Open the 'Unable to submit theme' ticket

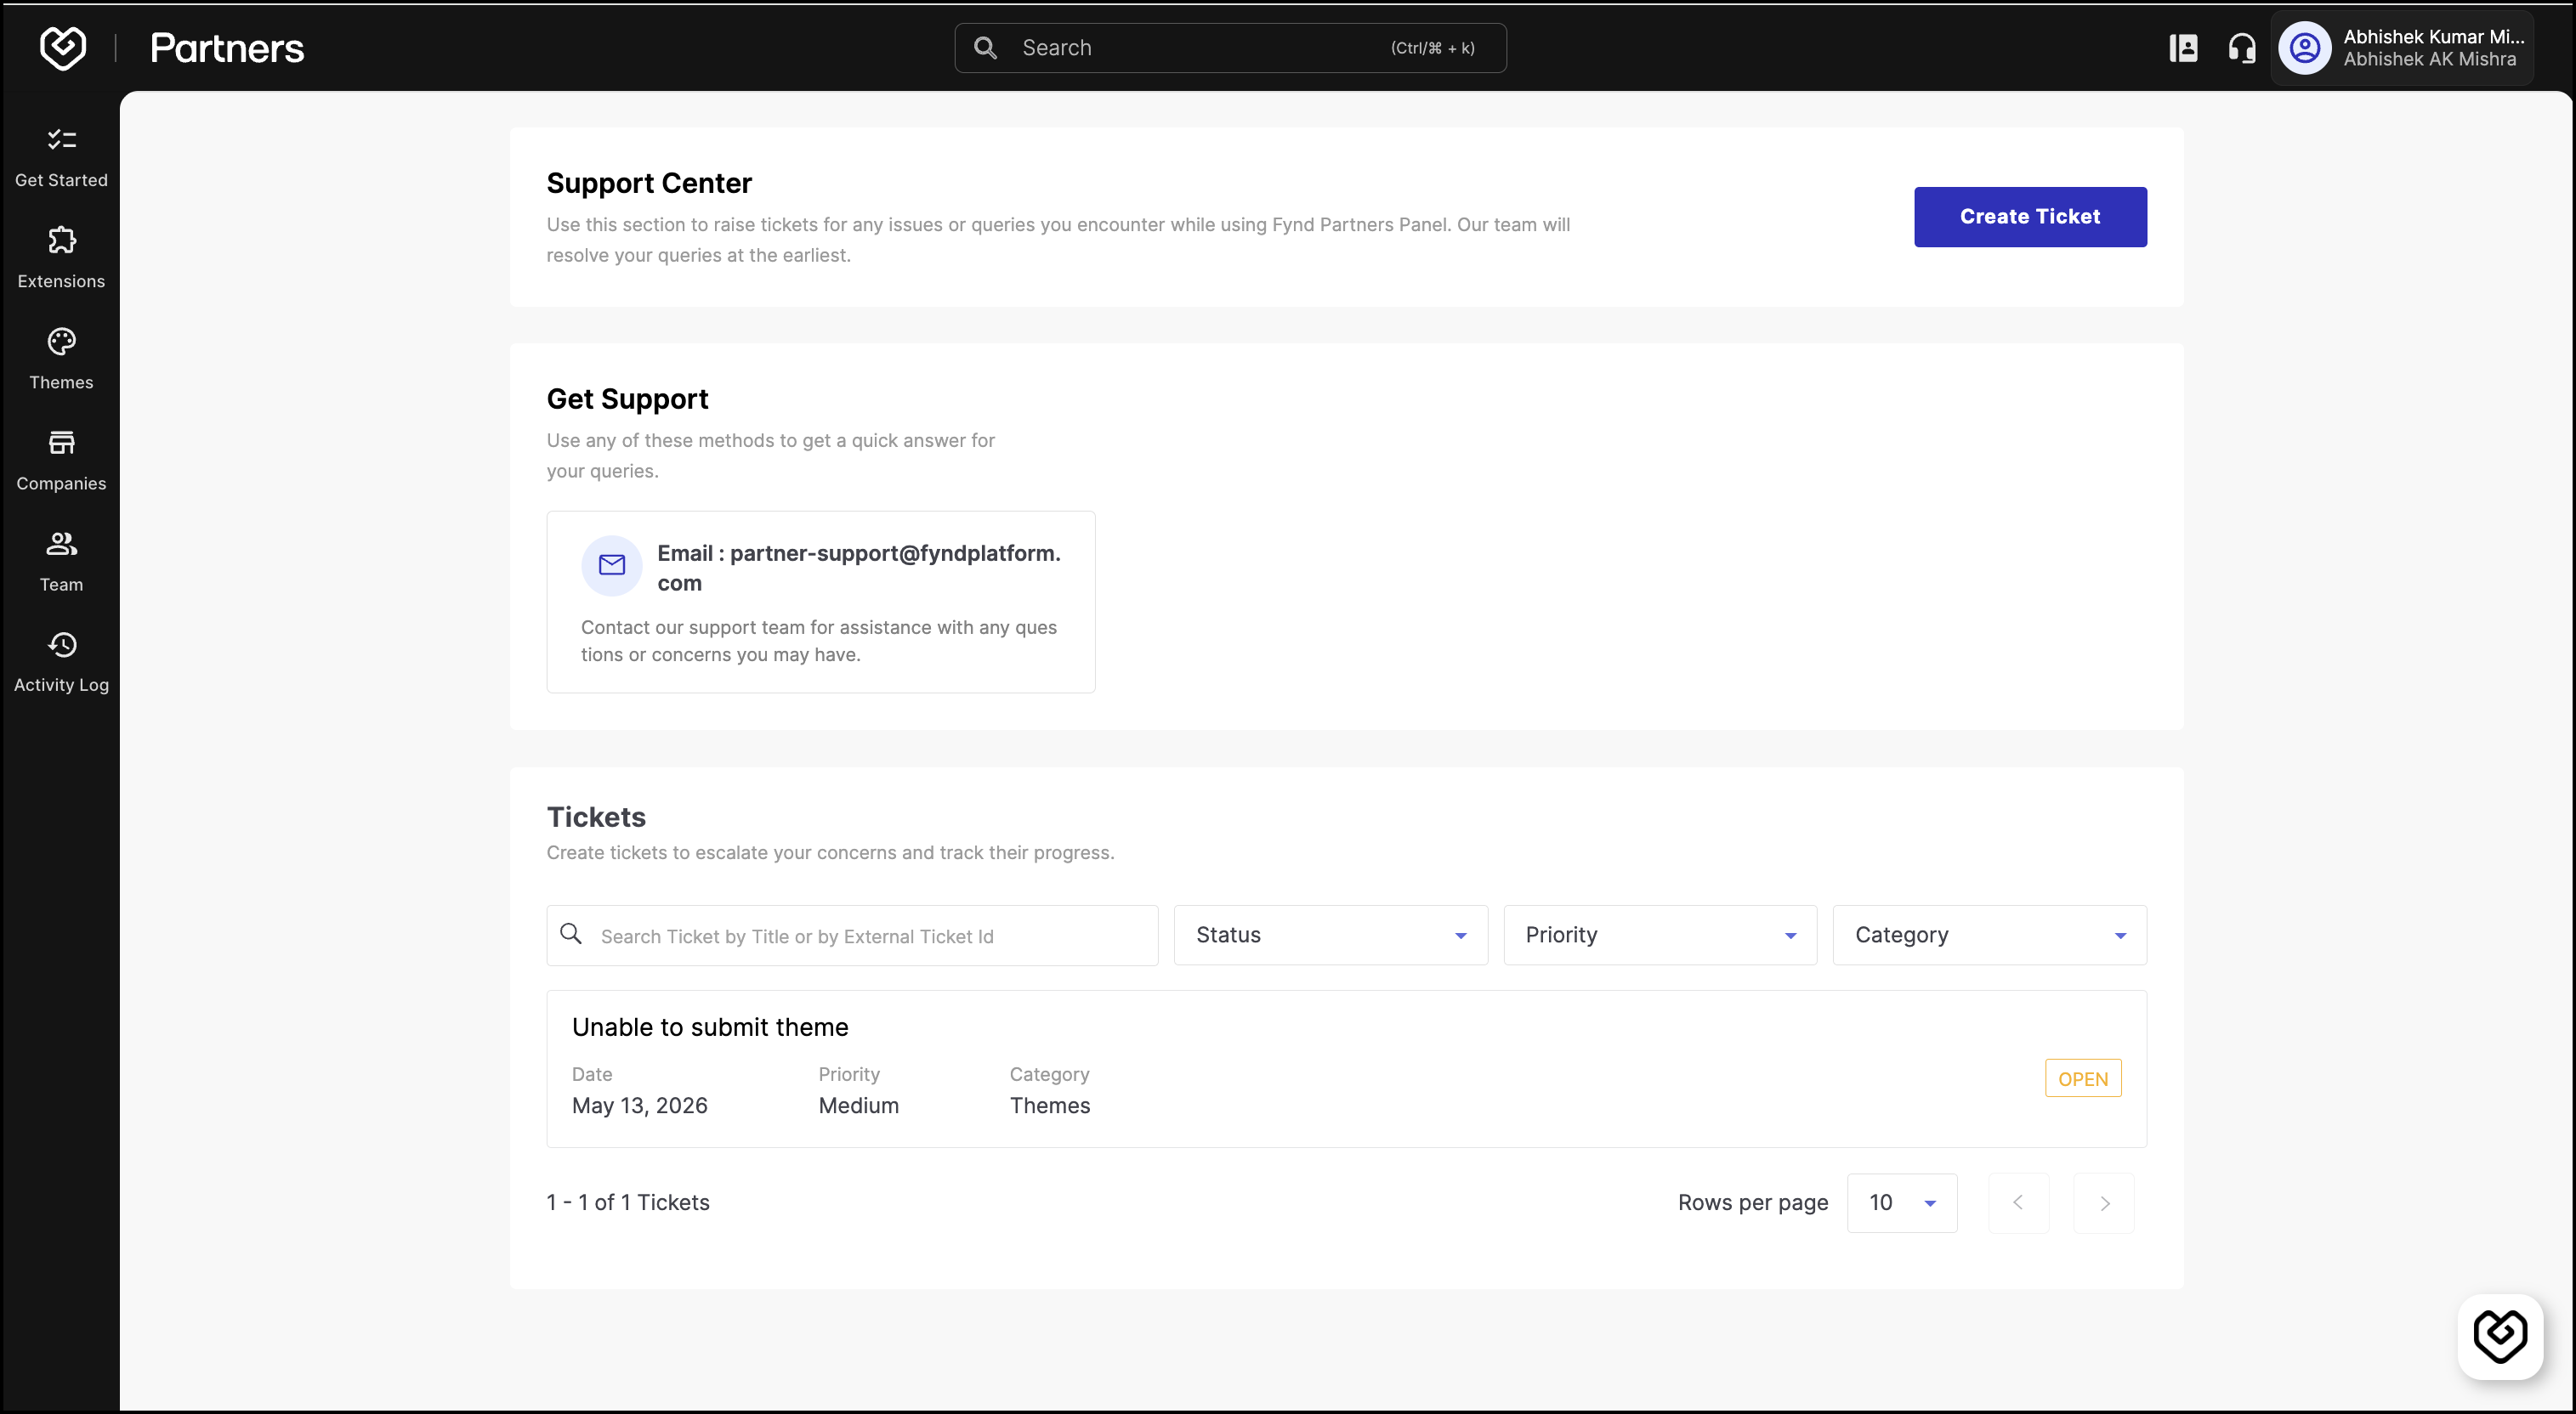1346,1069
